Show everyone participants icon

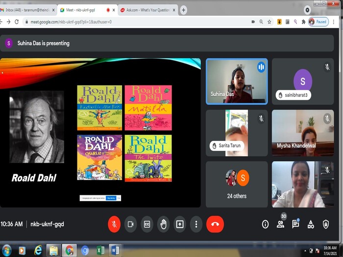[280, 224]
